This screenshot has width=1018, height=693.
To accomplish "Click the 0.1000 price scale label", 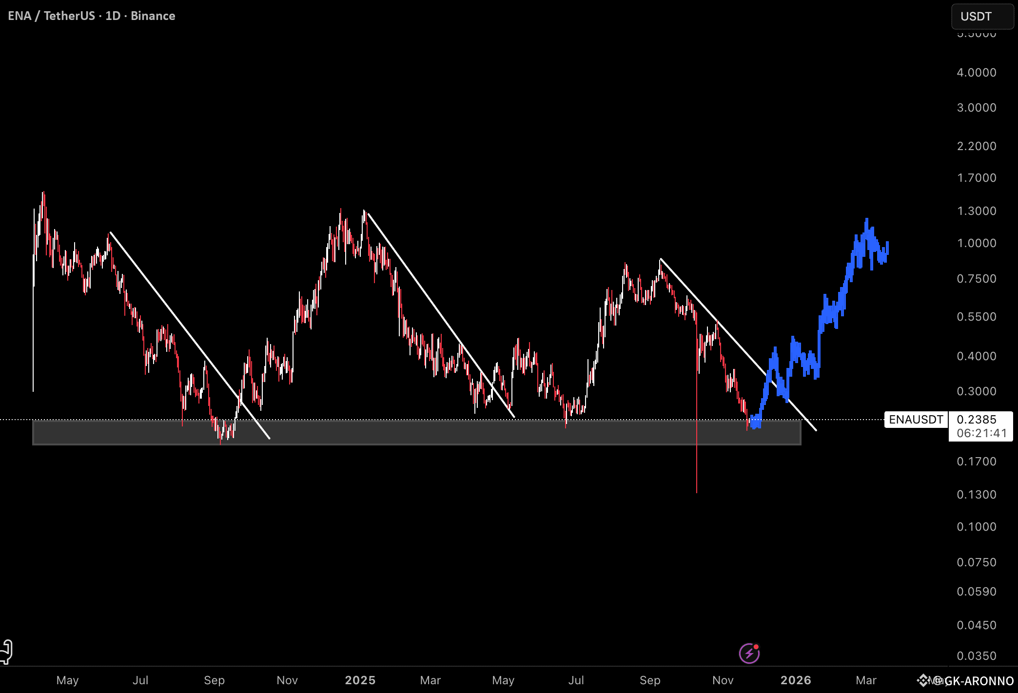I will (976, 527).
